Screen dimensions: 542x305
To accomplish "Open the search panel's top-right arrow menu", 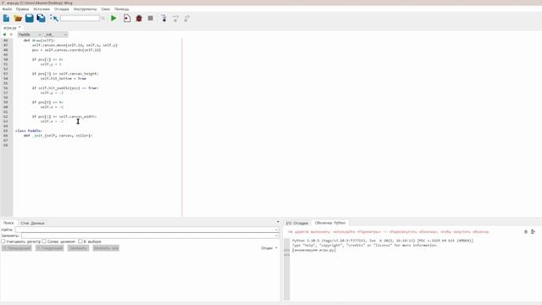I will coord(278,222).
